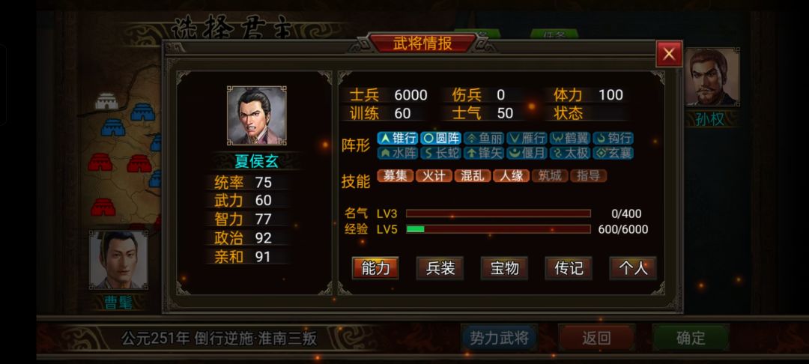Select the 锥行 formation icon
The width and height of the screenshot is (809, 364).
(397, 138)
